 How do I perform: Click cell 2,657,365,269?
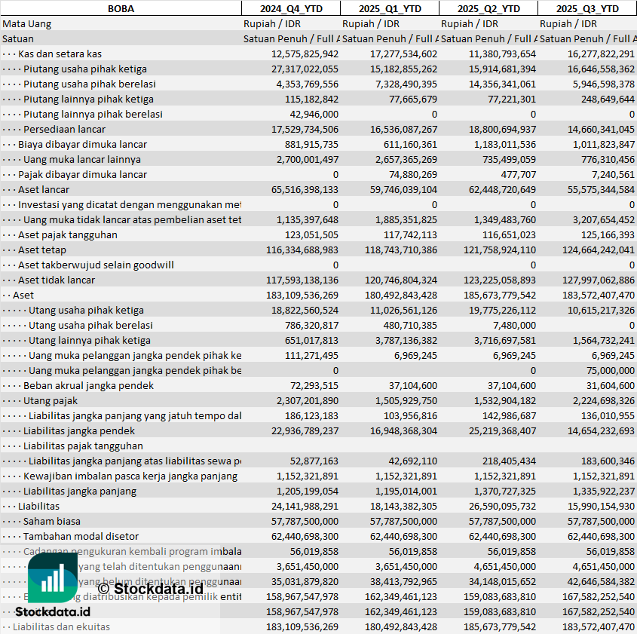[406, 159]
